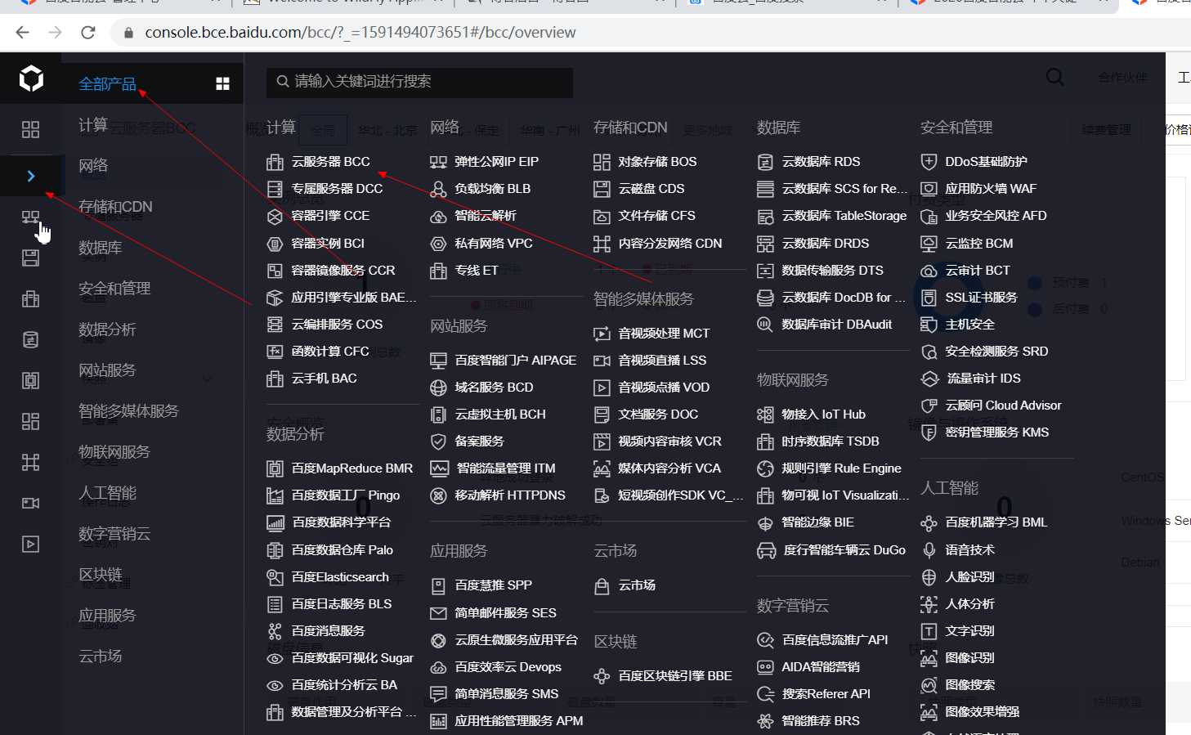
Task: Expand the sidebar with the chevron arrow
Action: click(30, 176)
